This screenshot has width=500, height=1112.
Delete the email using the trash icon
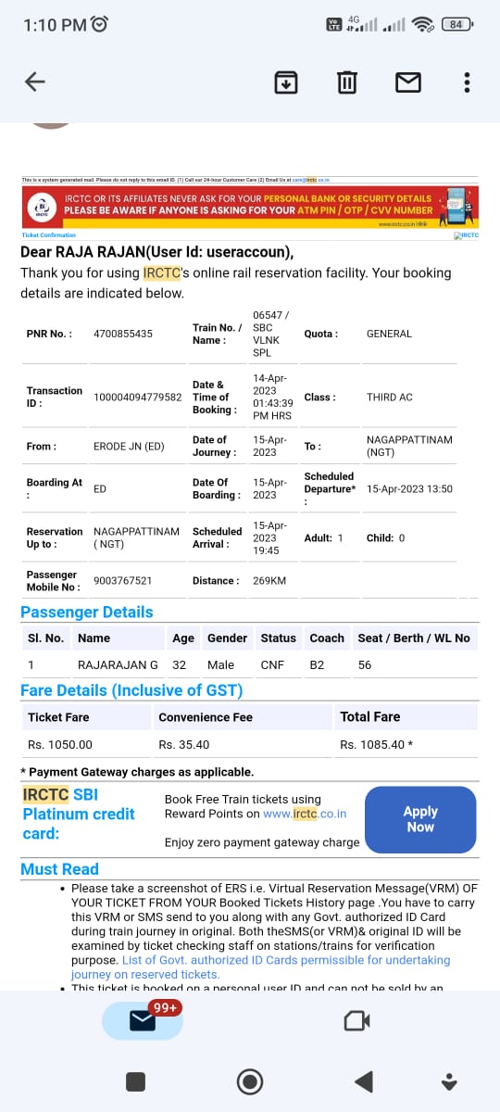pos(346,82)
